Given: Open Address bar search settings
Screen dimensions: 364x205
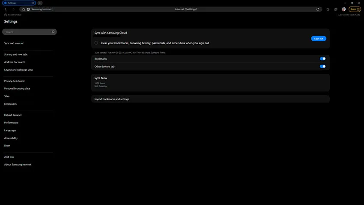Looking at the screenshot, I should 15,62.
